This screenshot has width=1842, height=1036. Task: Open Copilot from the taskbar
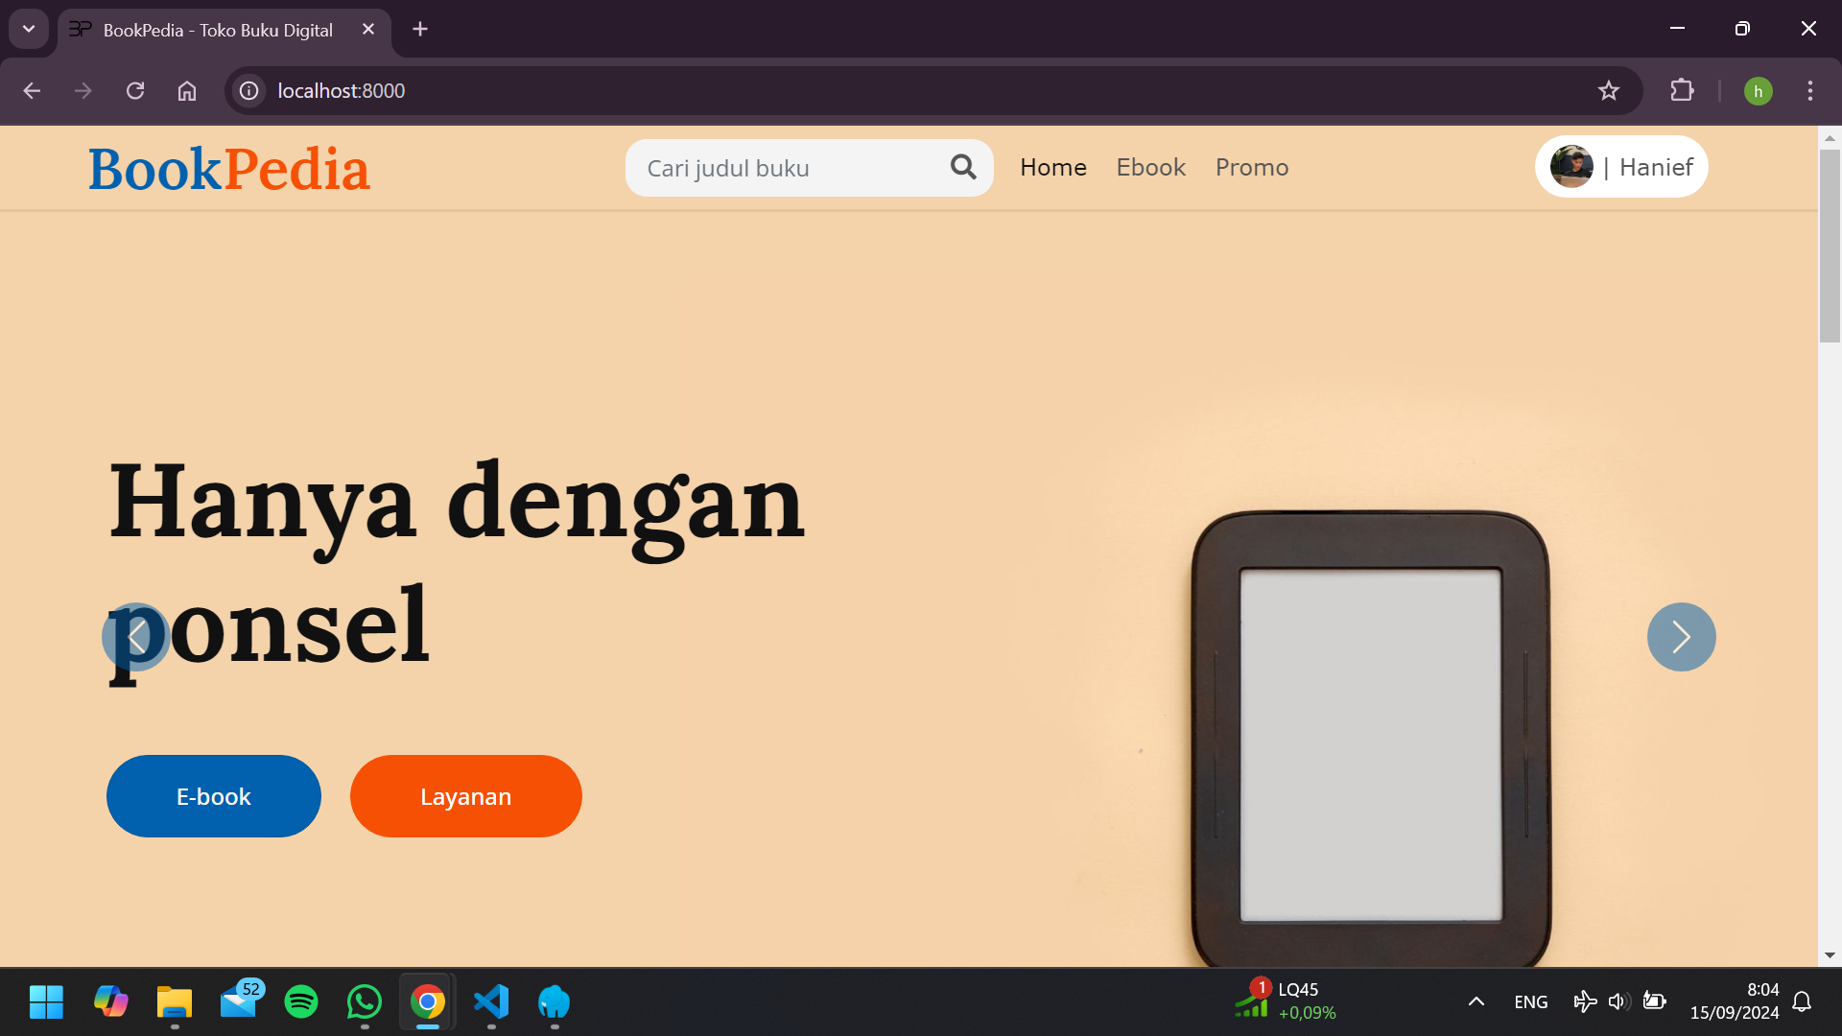110,1001
